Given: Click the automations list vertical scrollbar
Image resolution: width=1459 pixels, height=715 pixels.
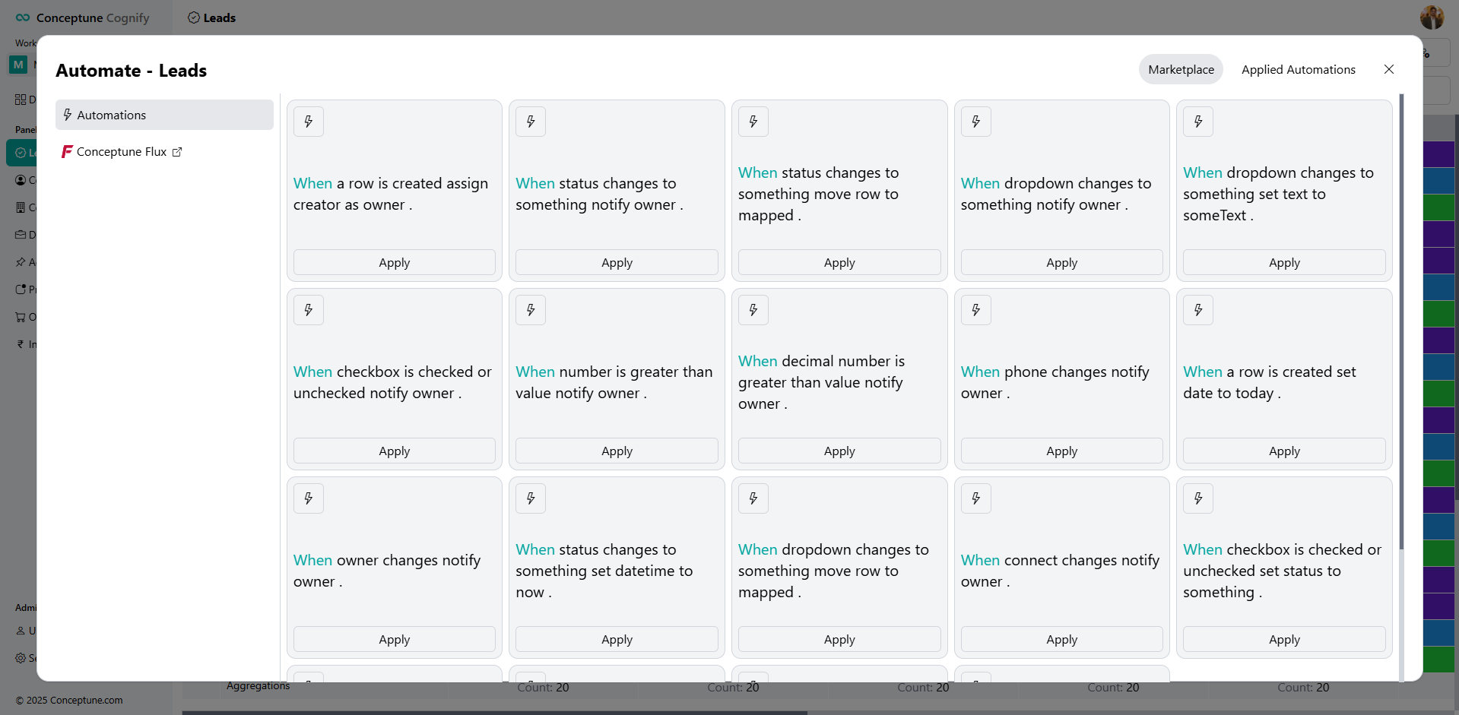Looking at the screenshot, I should click(x=1401, y=319).
